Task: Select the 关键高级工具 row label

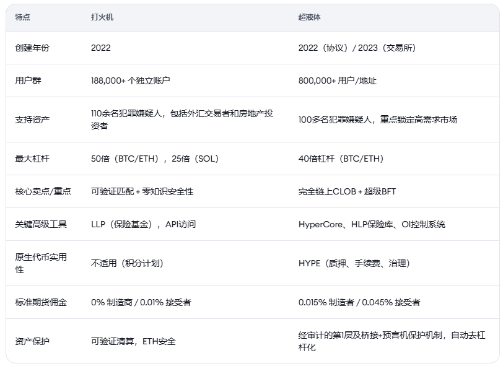Action: [x=41, y=224]
